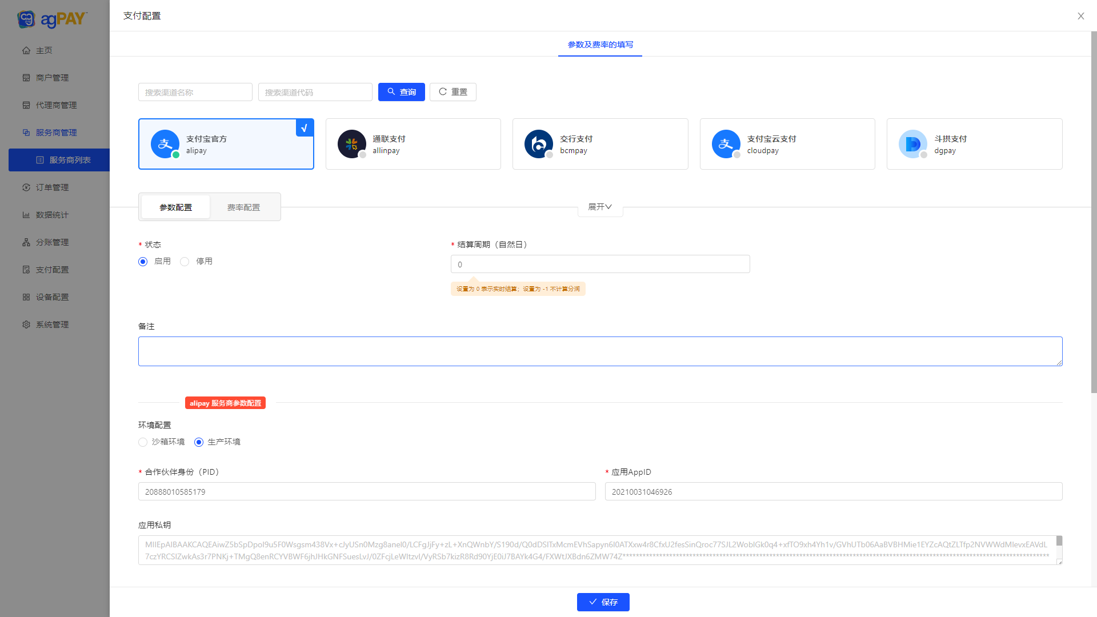Focus the 搜索渠道名称 search field
This screenshot has height=617, width=1097.
tap(195, 92)
